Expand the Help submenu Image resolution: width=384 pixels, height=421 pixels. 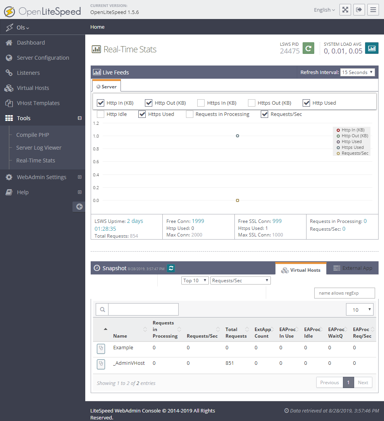(80, 192)
